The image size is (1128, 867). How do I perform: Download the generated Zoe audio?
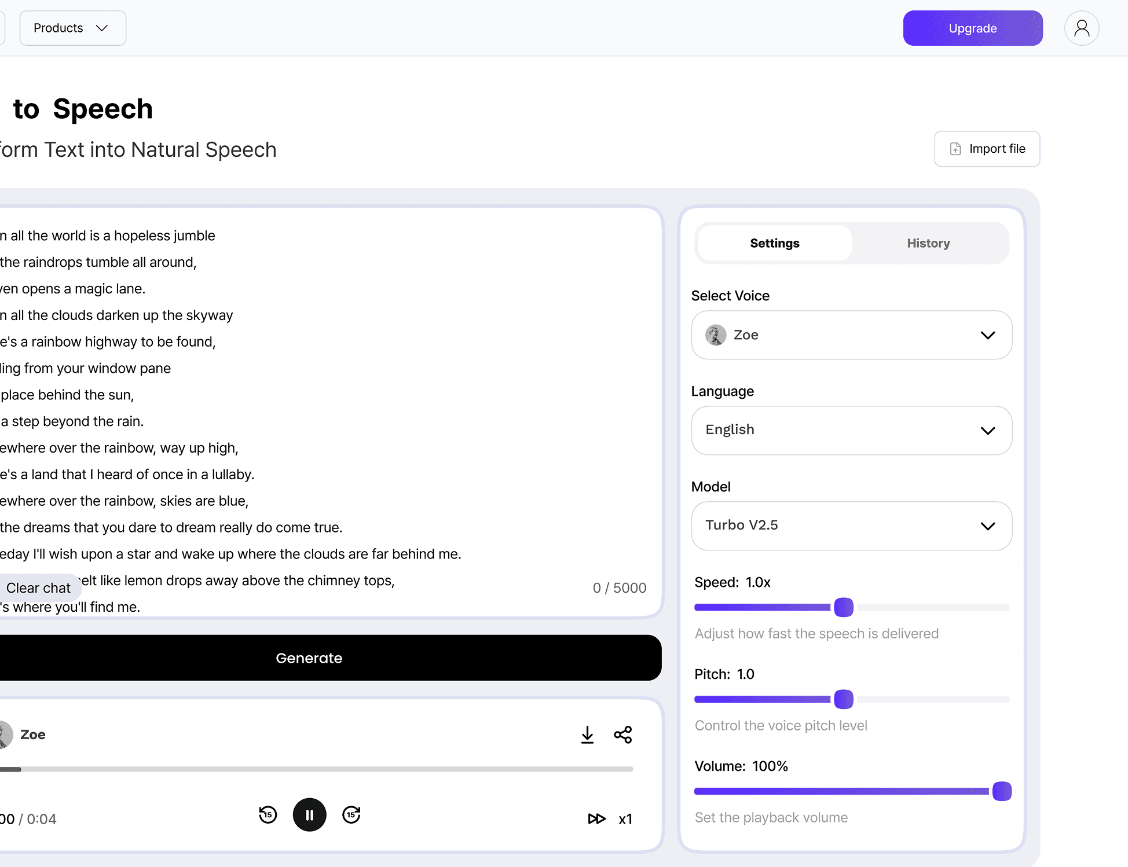point(587,734)
